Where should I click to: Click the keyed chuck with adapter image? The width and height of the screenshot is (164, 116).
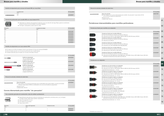[x=93, y=67]
